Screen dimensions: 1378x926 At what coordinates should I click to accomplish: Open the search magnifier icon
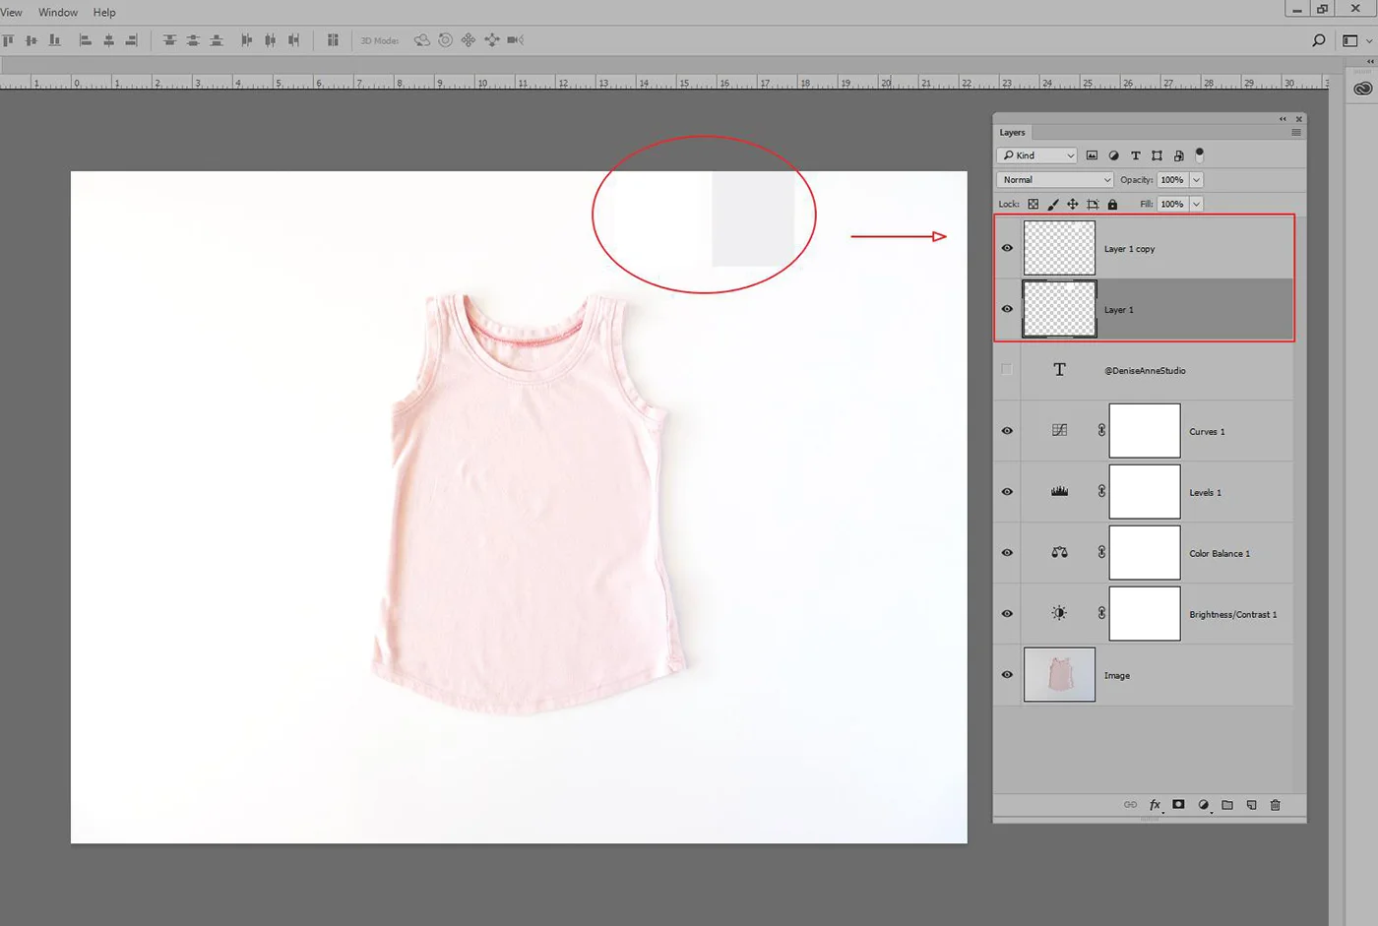point(1319,40)
